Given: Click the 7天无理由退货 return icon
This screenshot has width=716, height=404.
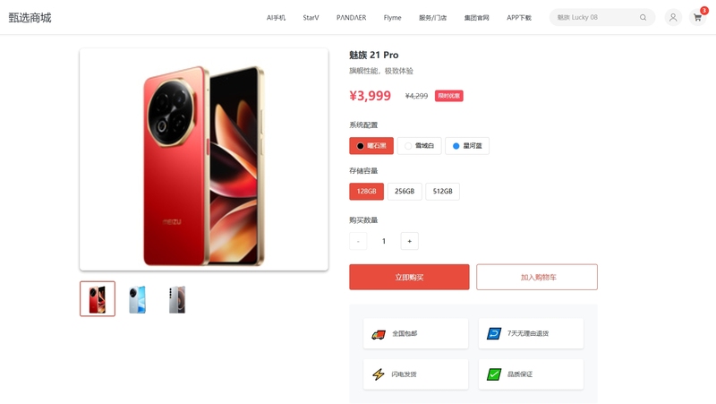Looking at the screenshot, I should (494, 333).
